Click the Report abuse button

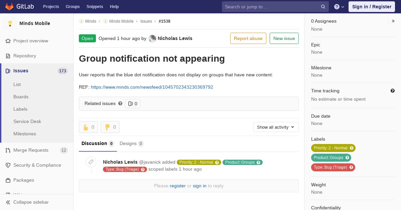point(248,38)
